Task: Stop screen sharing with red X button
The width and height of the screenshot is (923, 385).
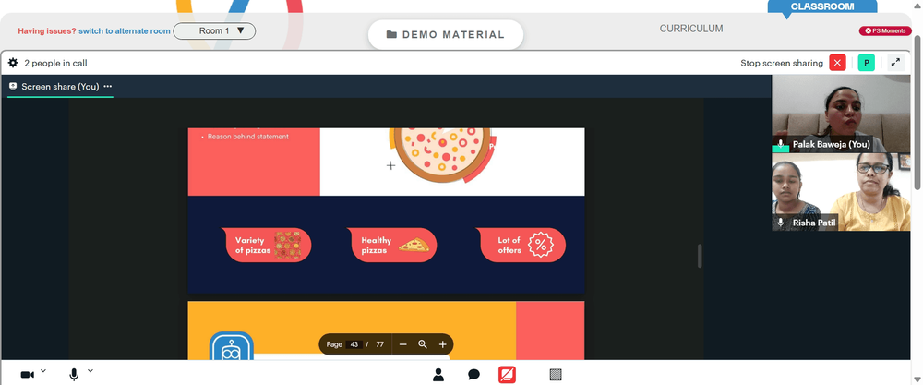Action: (837, 63)
